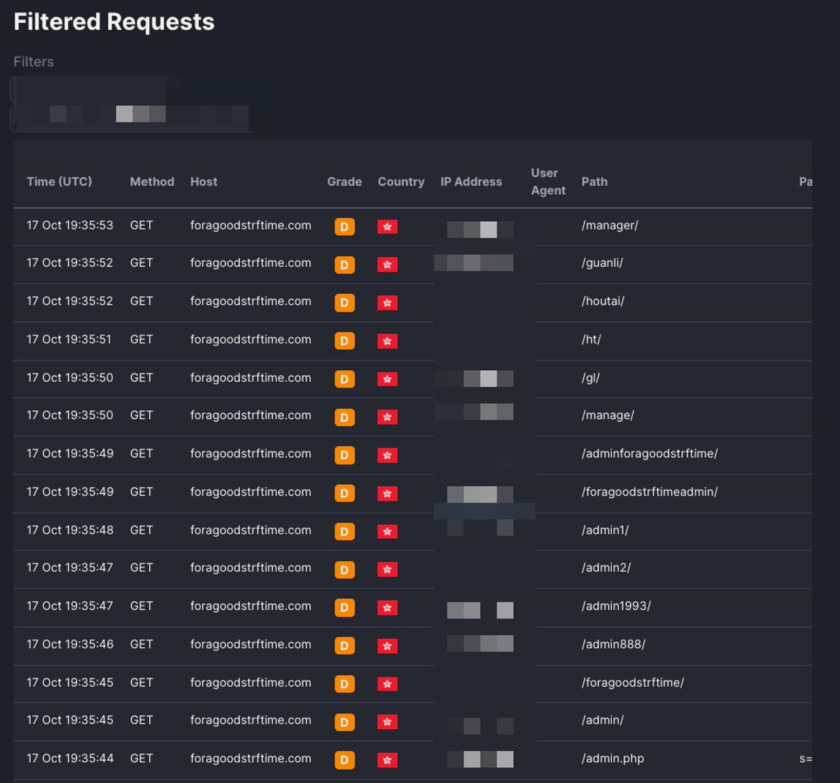The image size is (840, 783).
Task: Click the D grade badge in /admin1993/ row
Action: point(344,607)
